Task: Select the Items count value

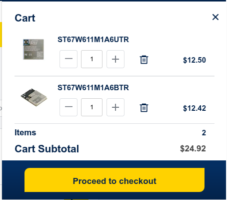Action: (x=204, y=133)
